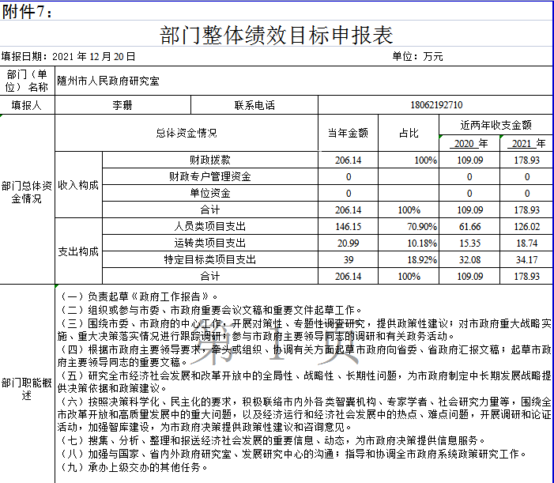Viewport: 554px width, 483px height.
Task: Select the phone number 18062192710
Action: 436,105
